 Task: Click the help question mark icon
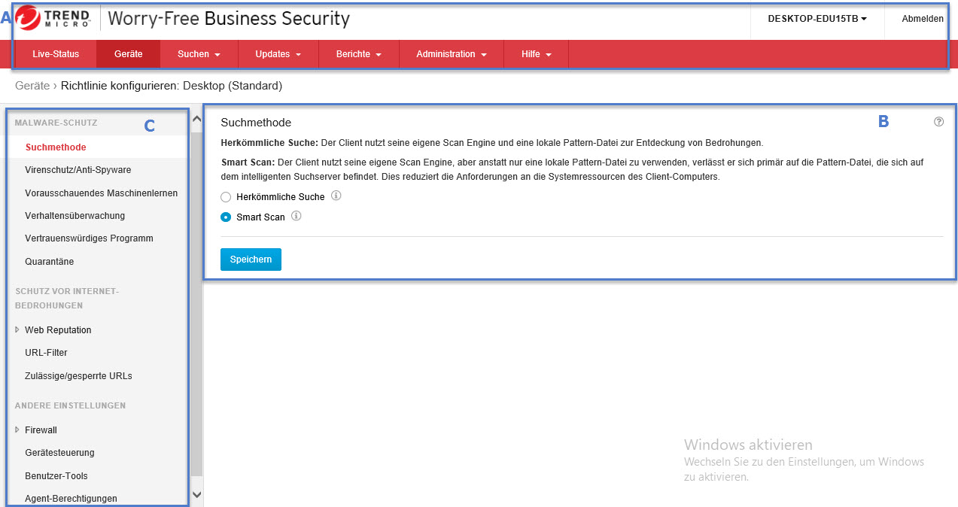938,122
